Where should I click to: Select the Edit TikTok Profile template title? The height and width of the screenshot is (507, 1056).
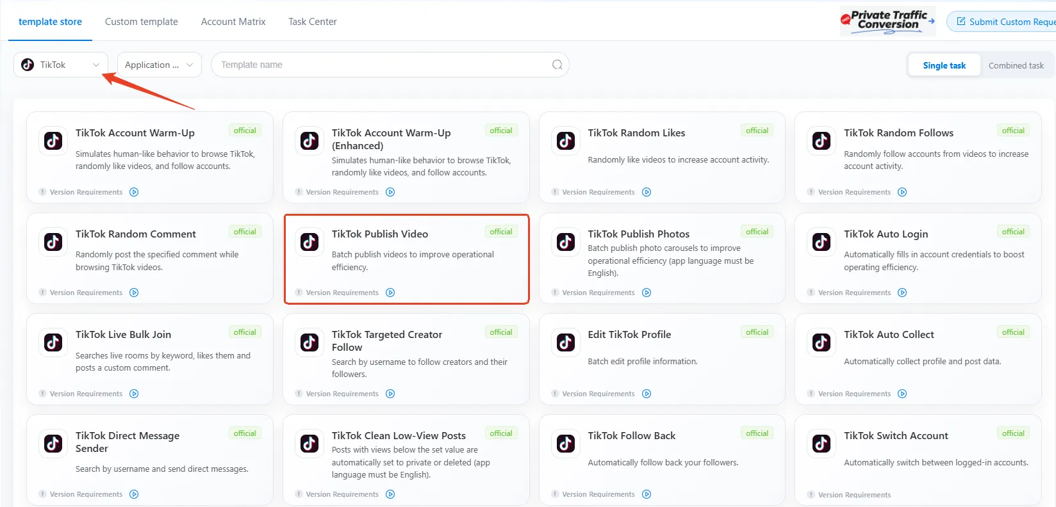click(629, 335)
